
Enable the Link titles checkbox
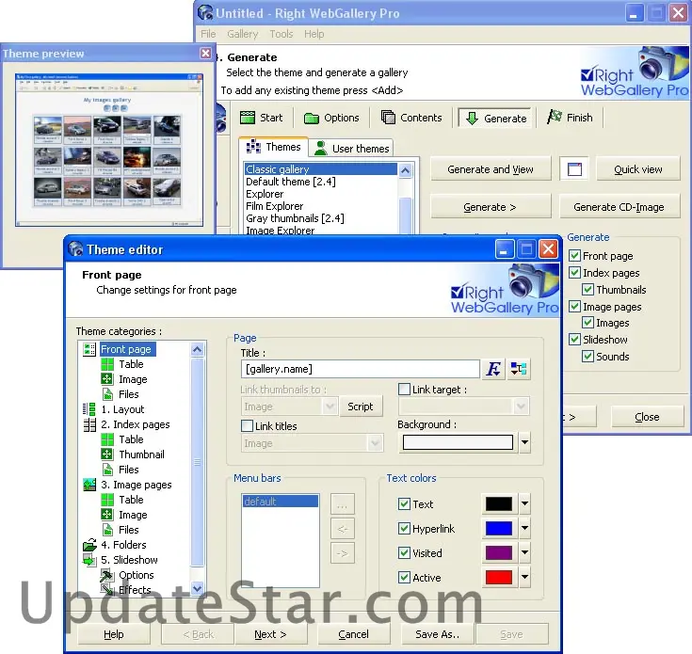point(247,425)
